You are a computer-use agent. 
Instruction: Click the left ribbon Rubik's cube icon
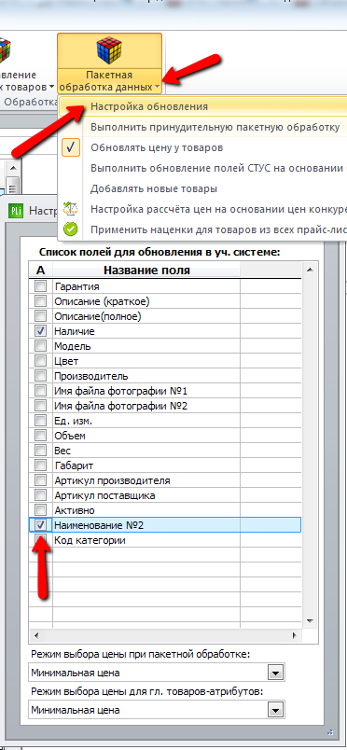(6, 49)
